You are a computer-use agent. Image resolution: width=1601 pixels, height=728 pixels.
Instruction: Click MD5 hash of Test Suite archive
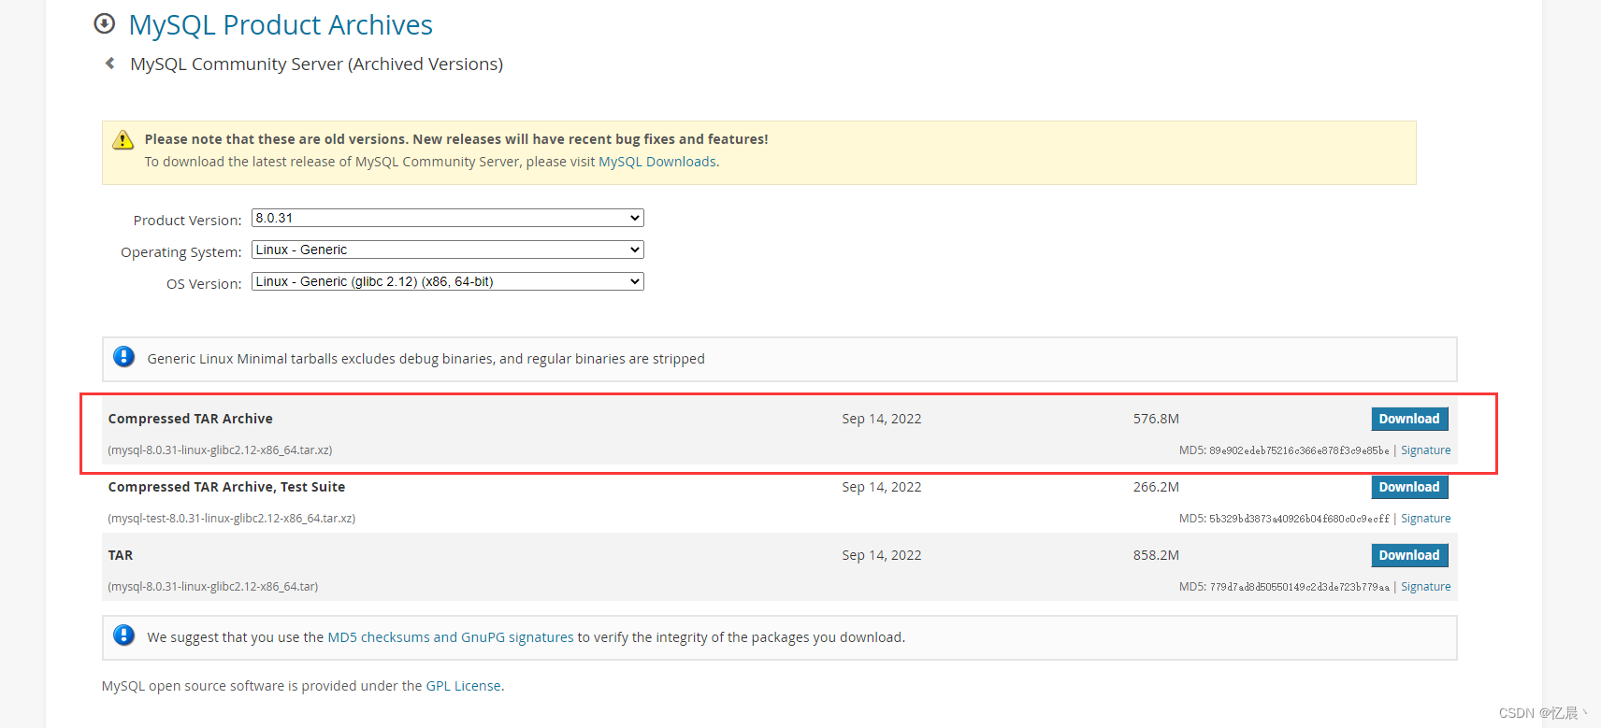click(x=1299, y=519)
